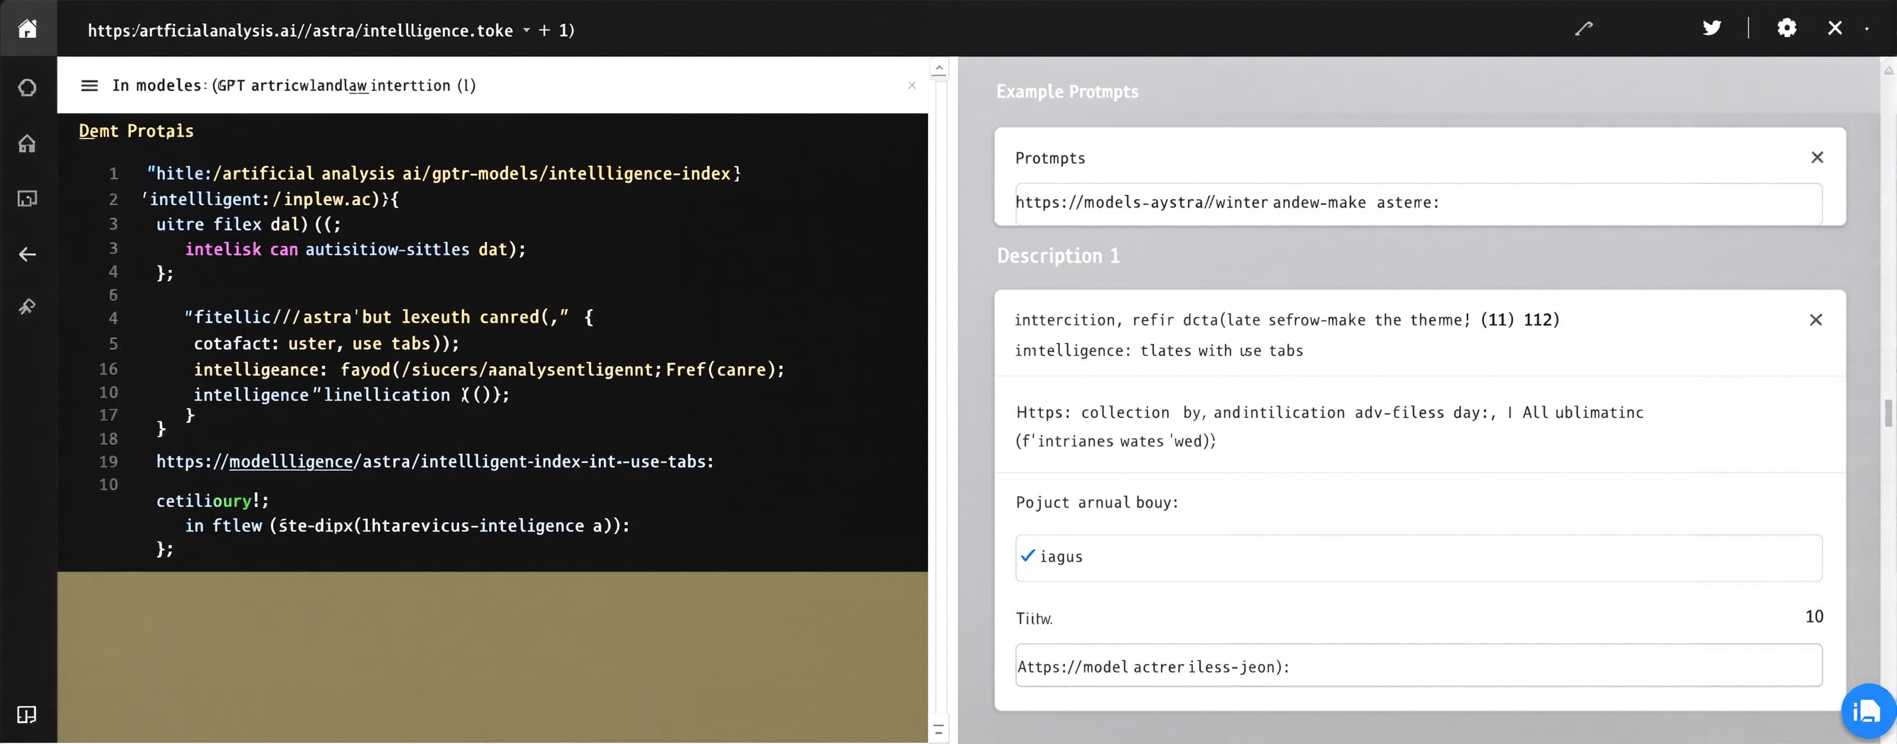Select the house icon in left sidebar
1897x744 pixels.
(27, 144)
